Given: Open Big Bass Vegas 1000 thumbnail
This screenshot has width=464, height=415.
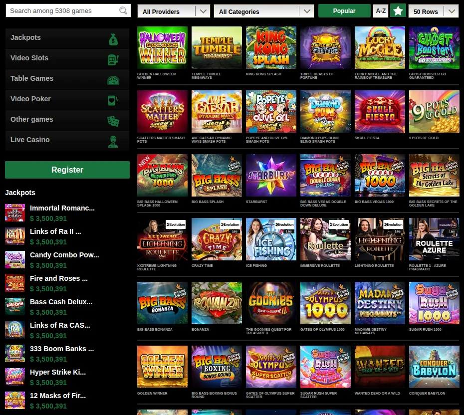Looking at the screenshot, I should point(380,176).
